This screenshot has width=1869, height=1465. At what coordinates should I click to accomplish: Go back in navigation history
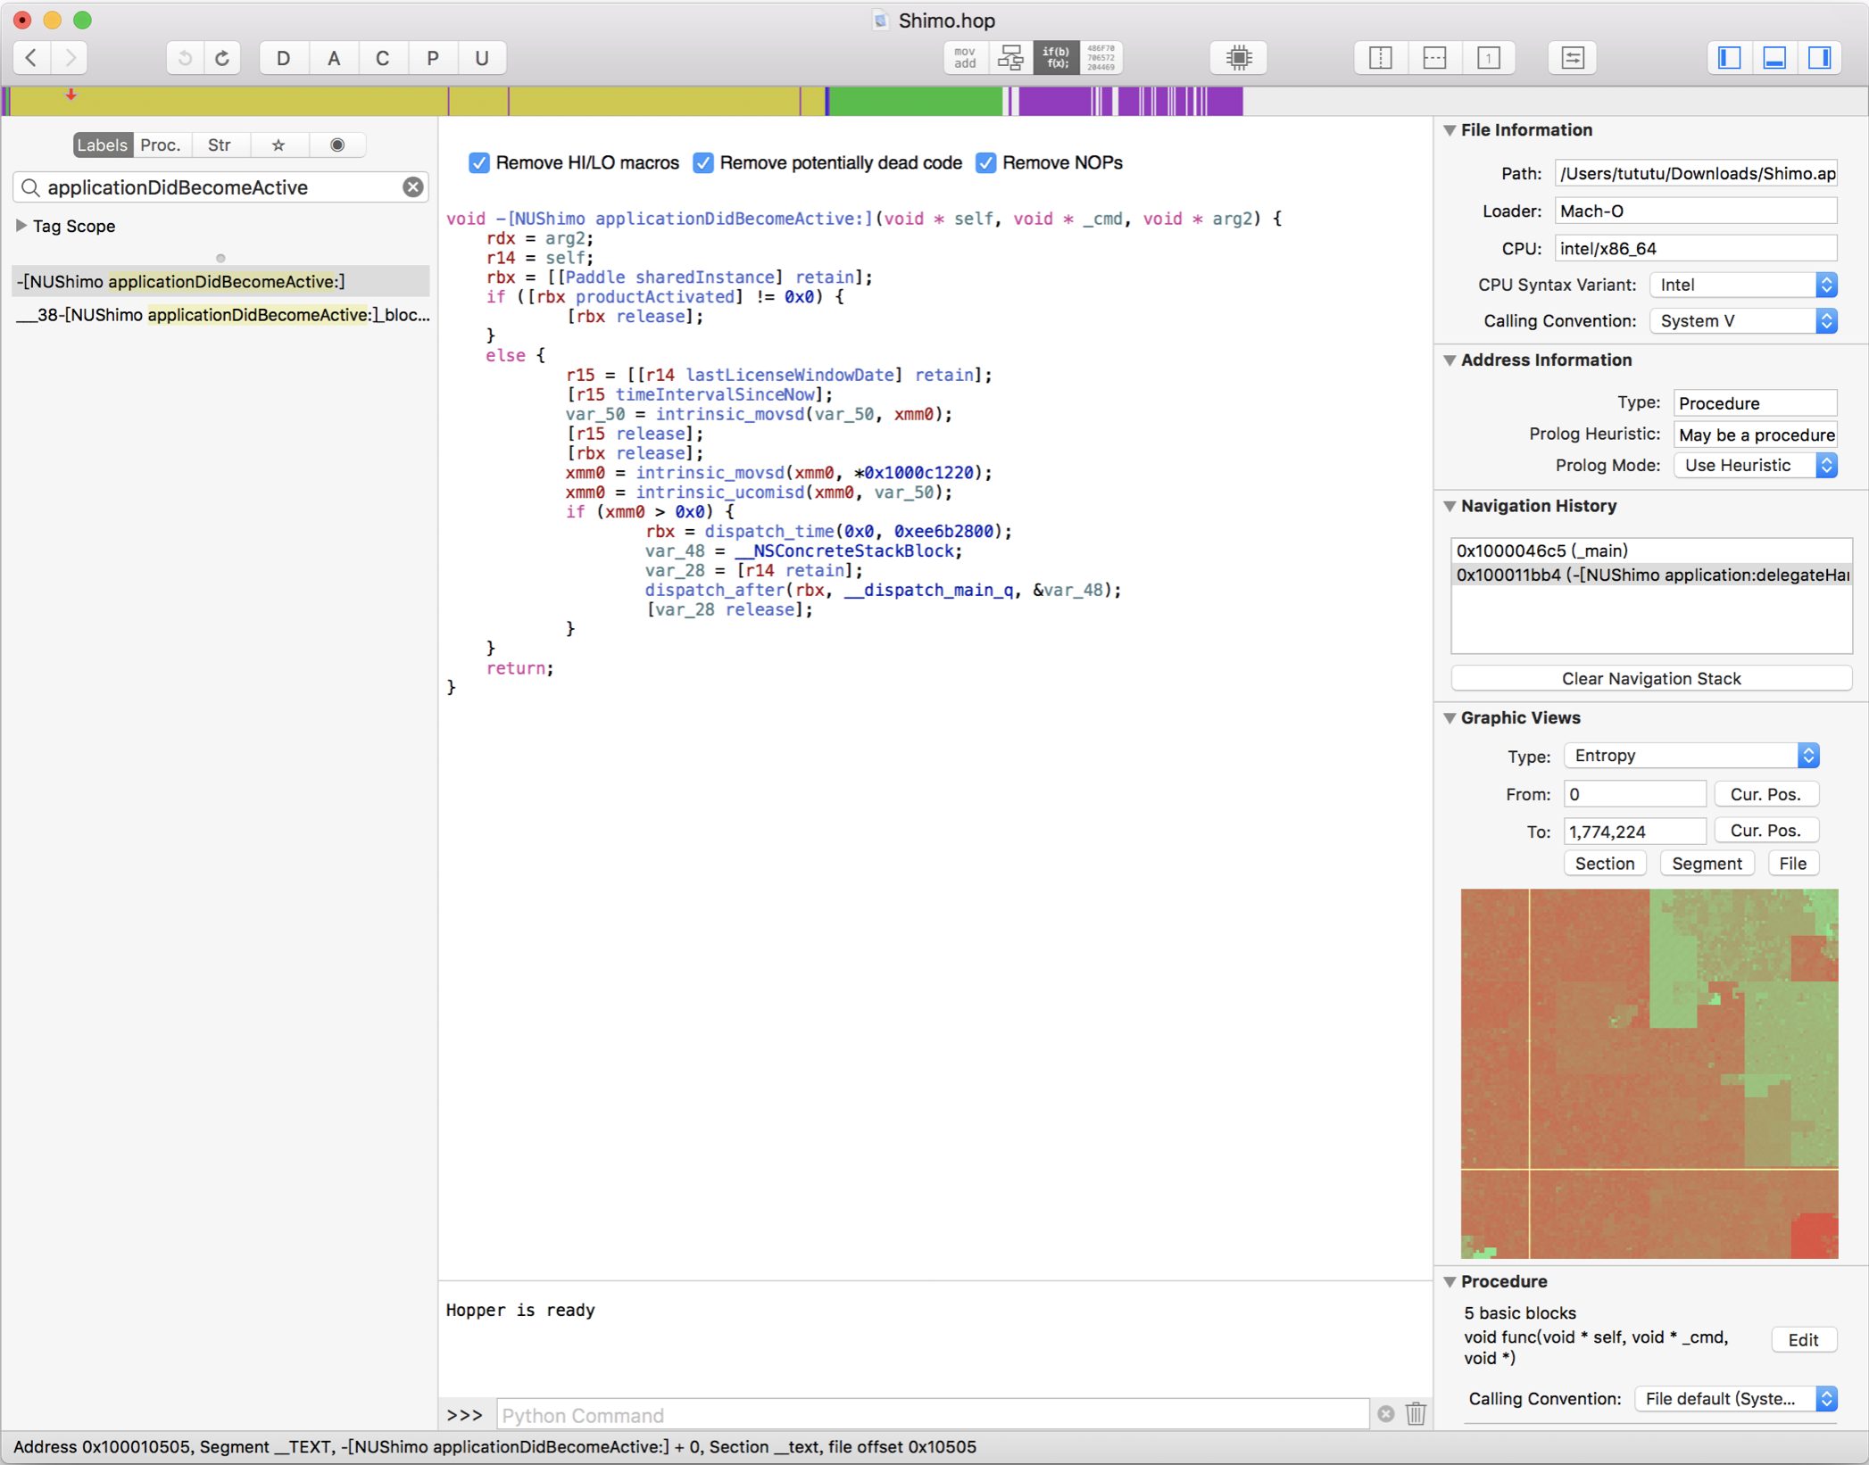pos(32,58)
